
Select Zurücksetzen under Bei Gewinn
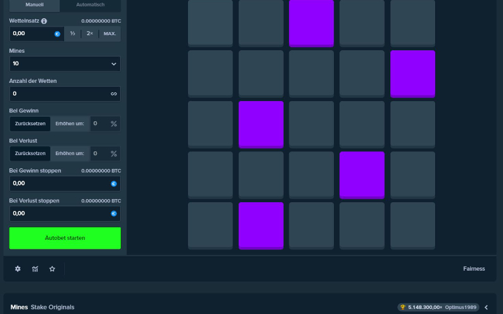click(x=30, y=124)
